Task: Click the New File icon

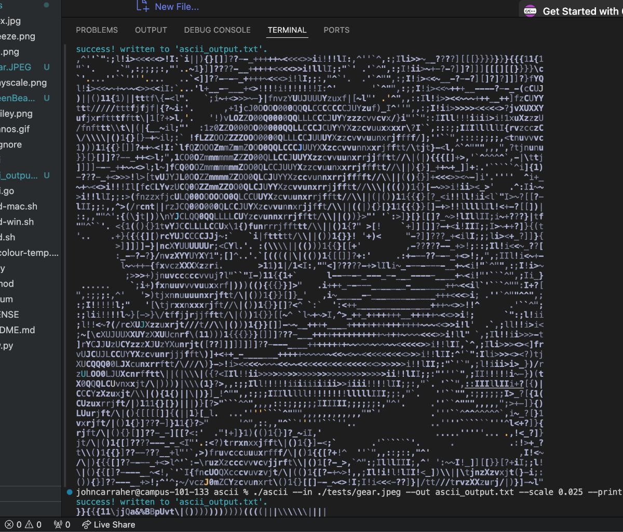Action: coord(142,6)
